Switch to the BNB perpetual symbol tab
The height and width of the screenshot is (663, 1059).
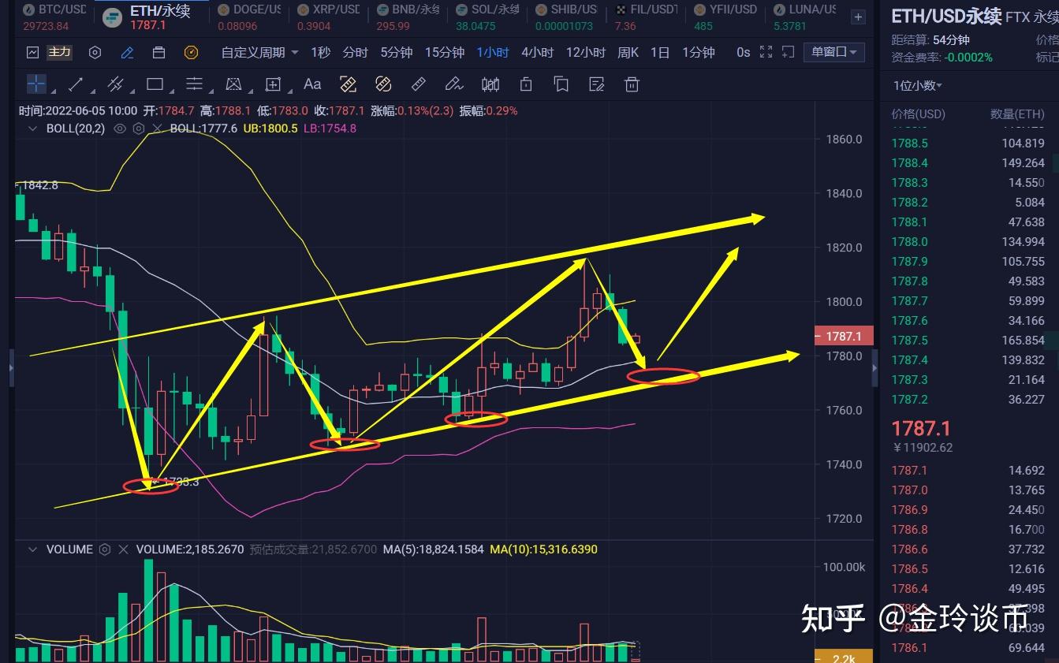[407, 17]
